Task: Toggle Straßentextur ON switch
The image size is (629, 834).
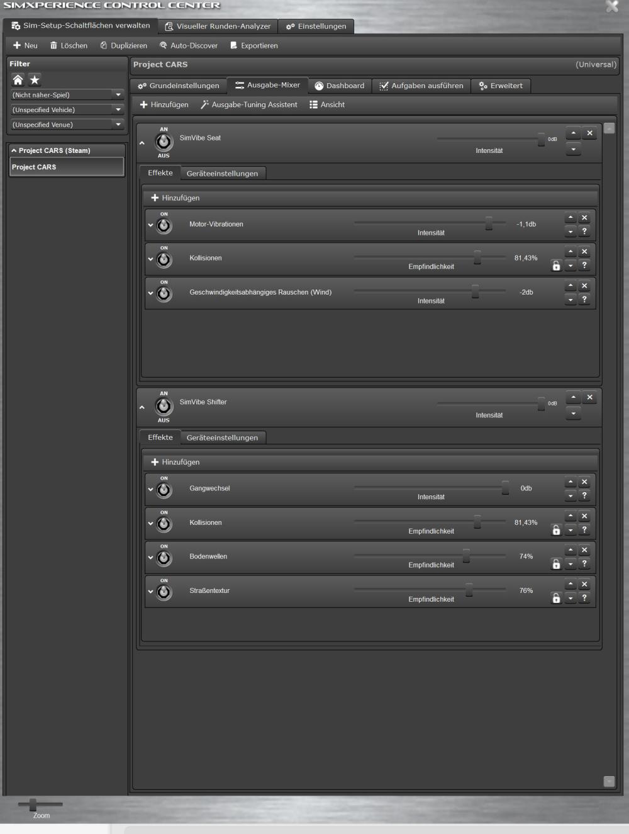Action: coord(164,592)
